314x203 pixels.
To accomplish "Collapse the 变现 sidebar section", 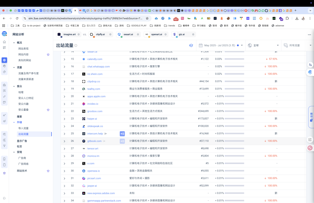I will [14, 152].
